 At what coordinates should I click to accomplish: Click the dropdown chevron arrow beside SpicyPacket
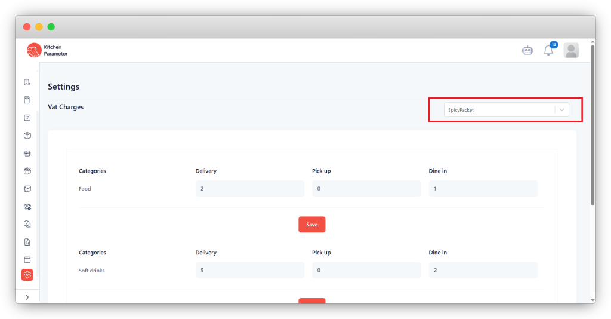[561, 110]
